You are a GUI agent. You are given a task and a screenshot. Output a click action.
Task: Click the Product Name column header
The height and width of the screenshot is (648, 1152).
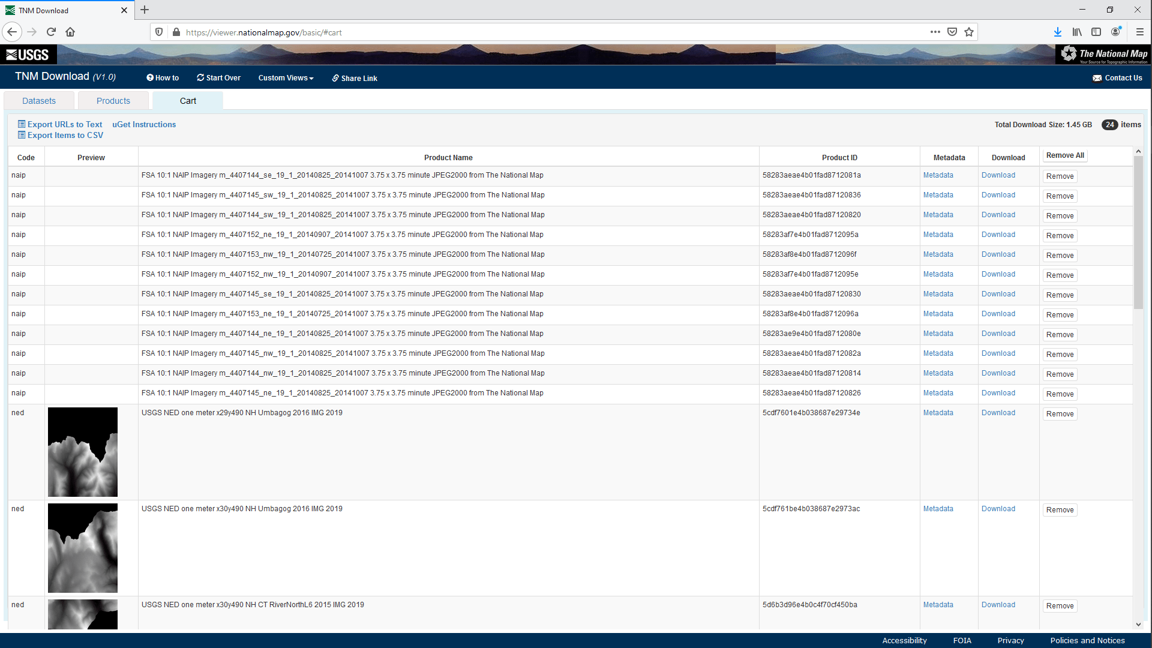click(448, 158)
